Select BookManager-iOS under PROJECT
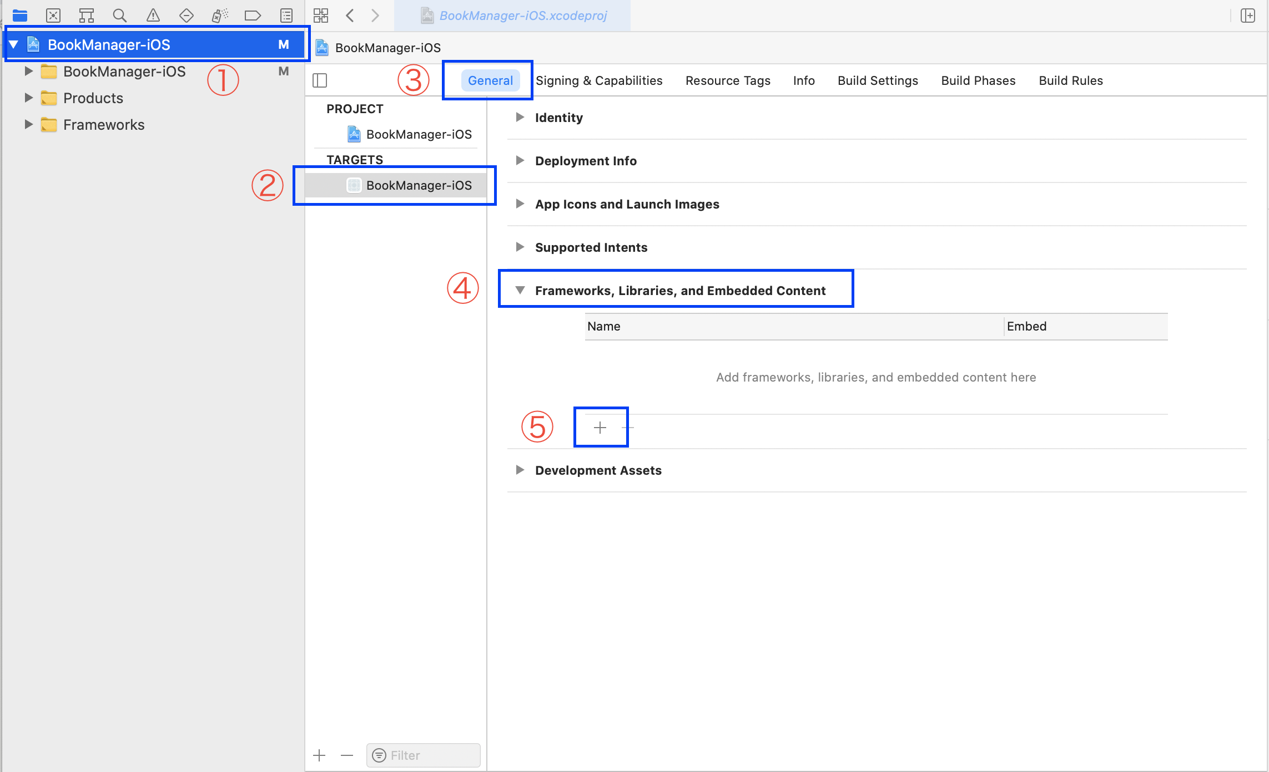Image resolution: width=1269 pixels, height=772 pixels. (x=419, y=134)
